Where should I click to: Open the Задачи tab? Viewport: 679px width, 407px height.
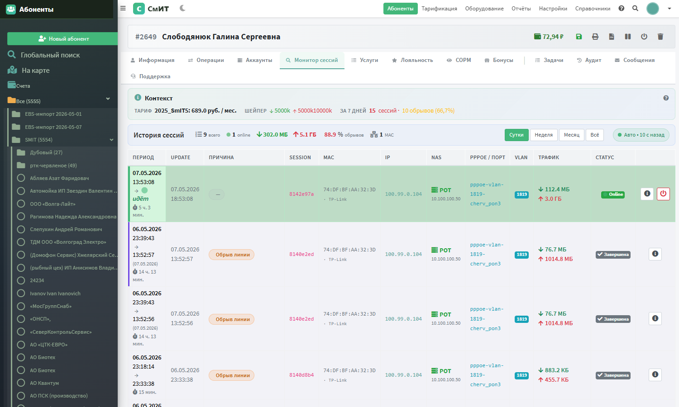pos(549,60)
